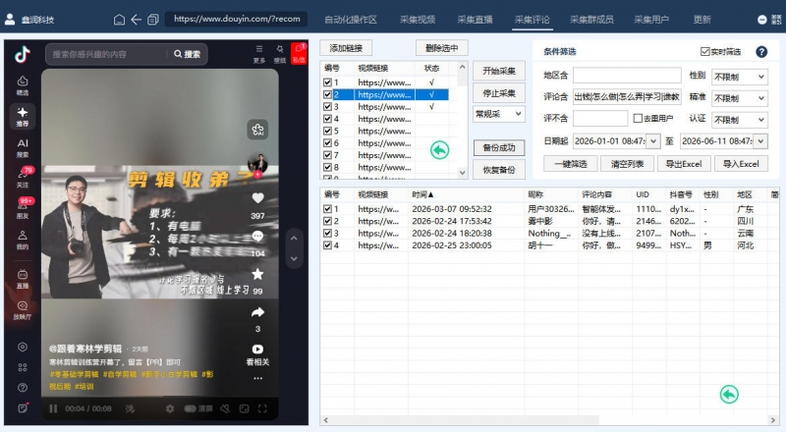Click the heart like icon on video
This screenshot has height=432, width=786.
pos(257,199)
